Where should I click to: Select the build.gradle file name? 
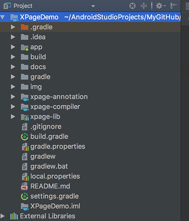tap(49, 137)
